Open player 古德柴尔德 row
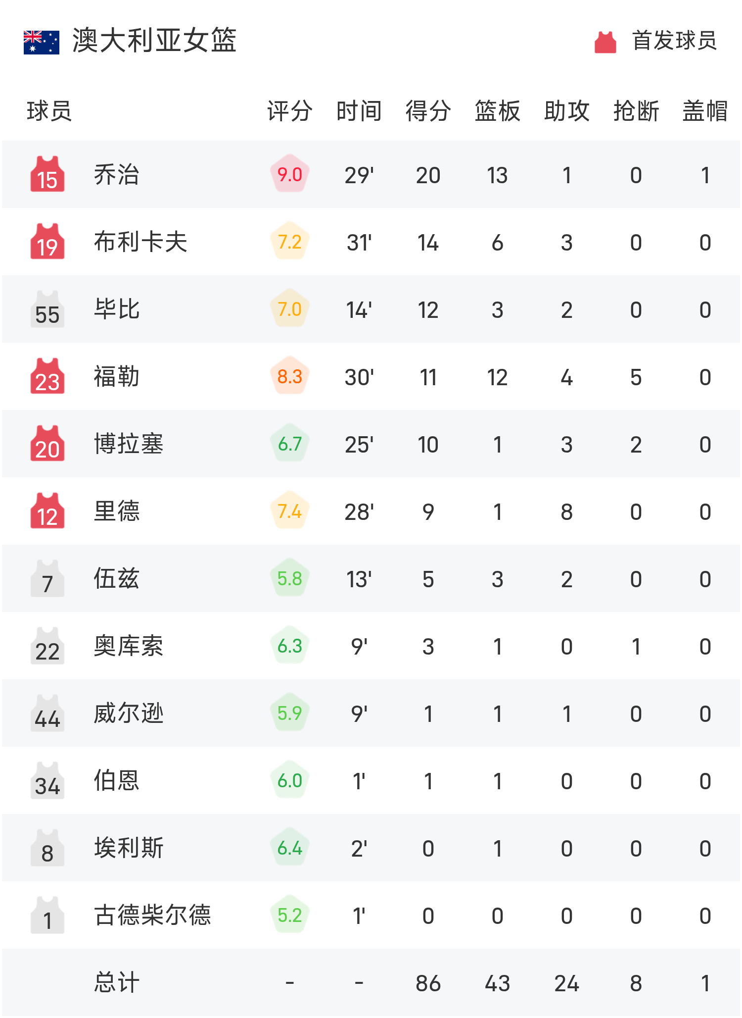 coord(371,915)
